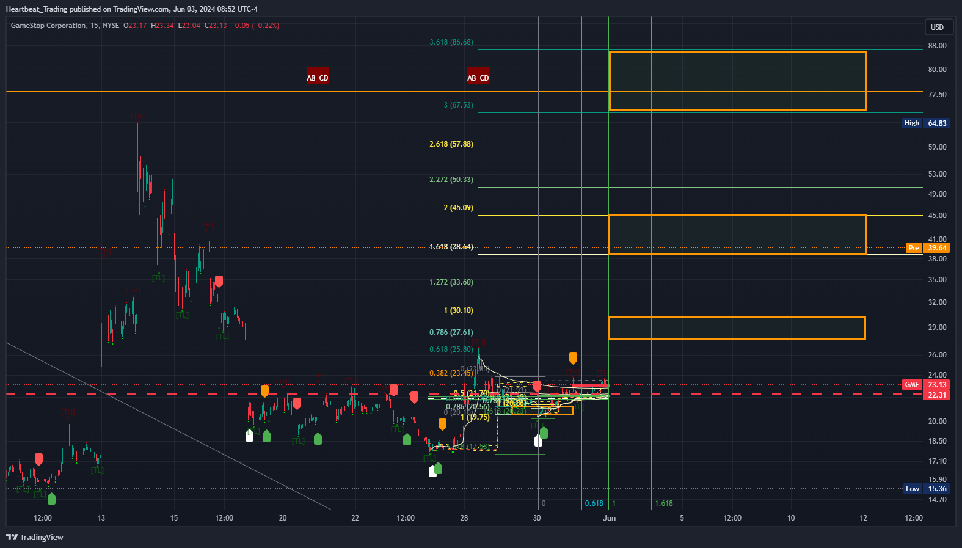Click the O23.17 open value in the legend
The width and height of the screenshot is (962, 548).
pyautogui.click(x=135, y=26)
